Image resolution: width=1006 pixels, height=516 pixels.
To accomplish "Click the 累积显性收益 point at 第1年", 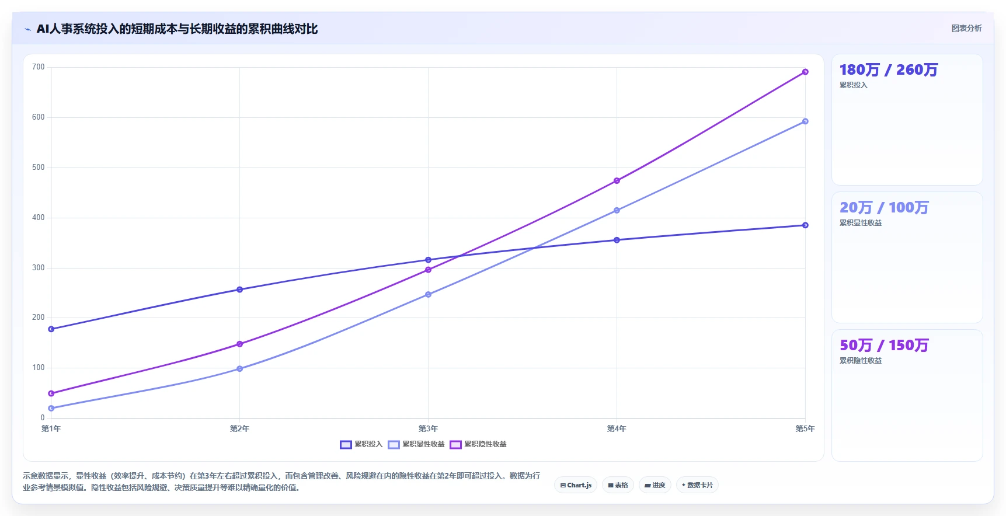I will coord(51,409).
